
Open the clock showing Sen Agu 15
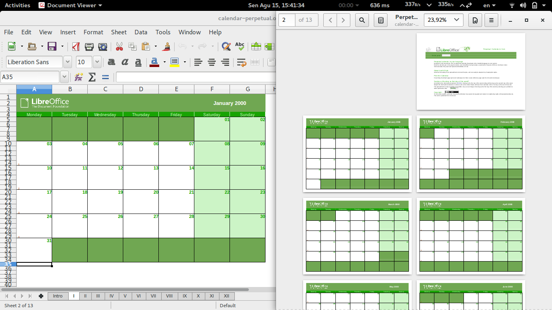coord(276,5)
